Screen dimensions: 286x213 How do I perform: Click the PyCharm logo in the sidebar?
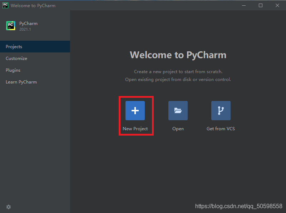click(x=11, y=26)
